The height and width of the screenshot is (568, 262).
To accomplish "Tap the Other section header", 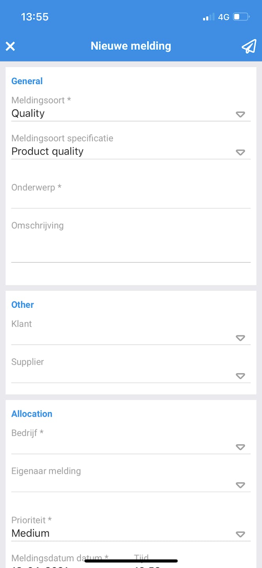I will coord(22,305).
